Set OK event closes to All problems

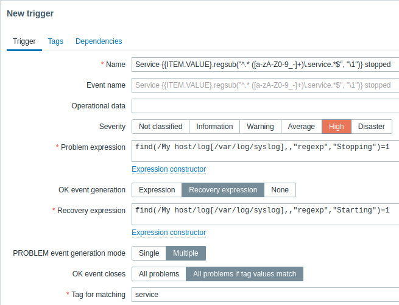[159, 274]
